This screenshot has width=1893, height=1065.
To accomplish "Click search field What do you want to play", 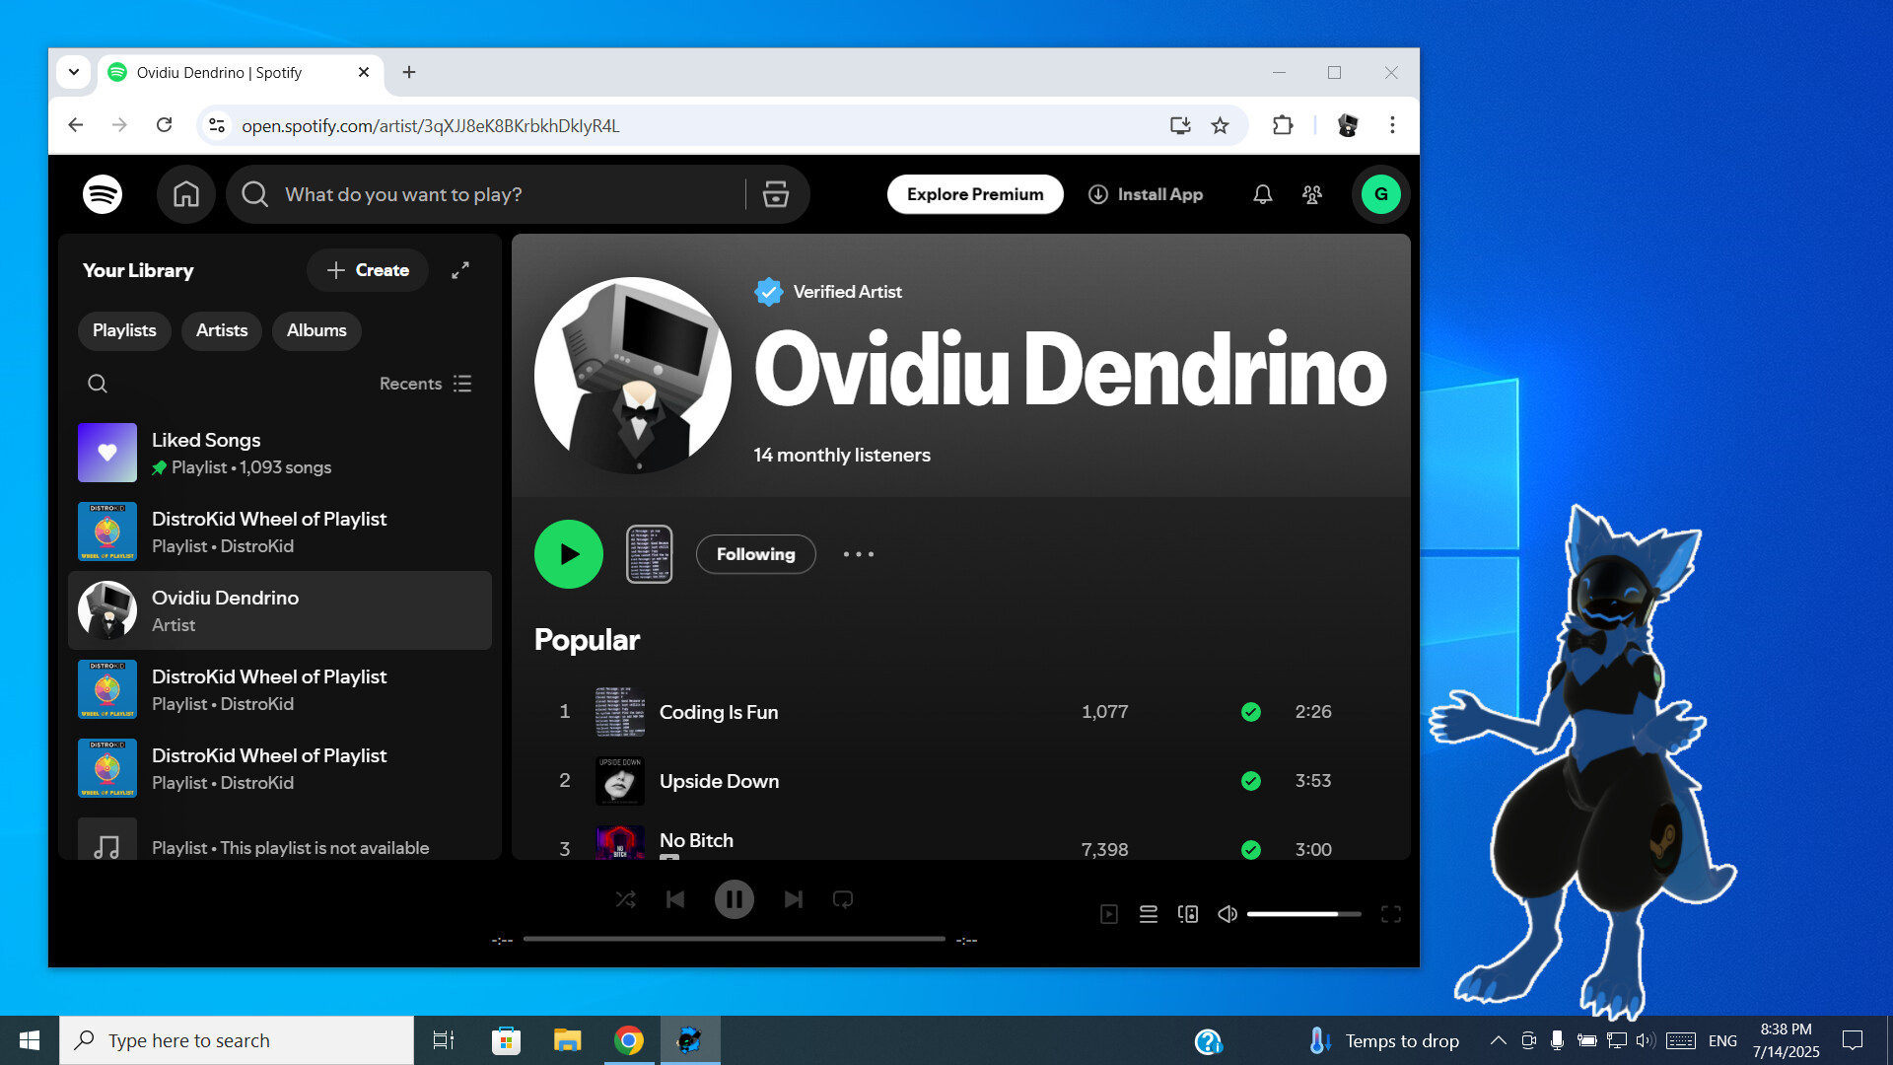I will [x=493, y=194].
